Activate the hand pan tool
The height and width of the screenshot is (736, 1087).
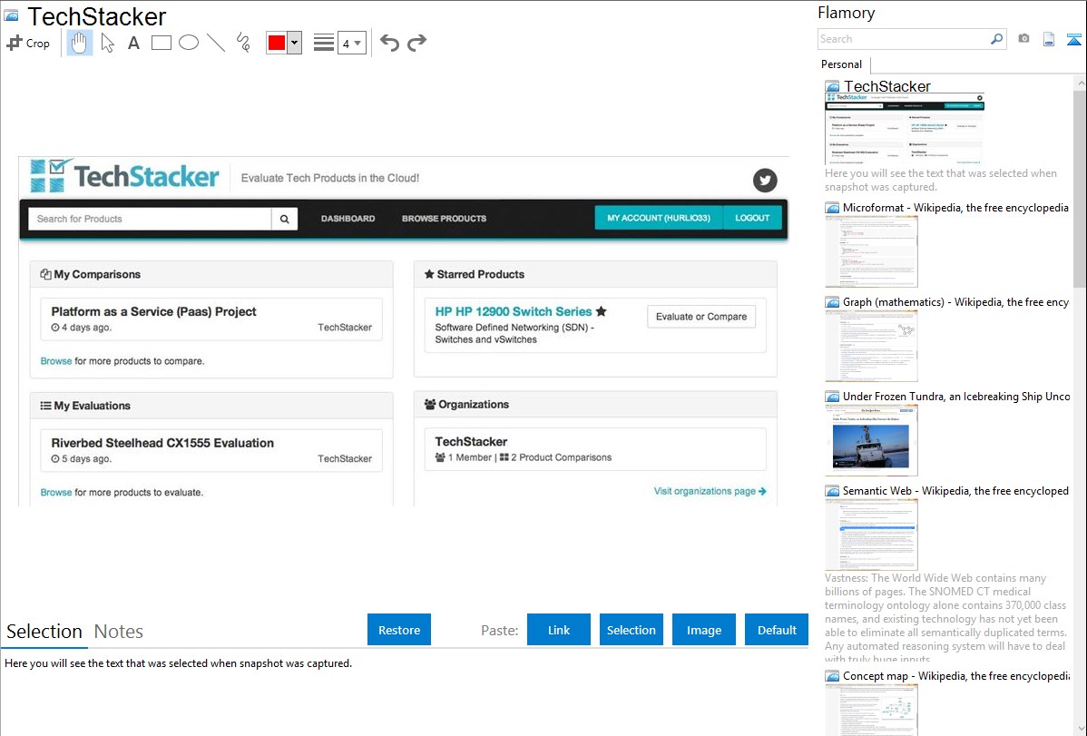point(80,43)
